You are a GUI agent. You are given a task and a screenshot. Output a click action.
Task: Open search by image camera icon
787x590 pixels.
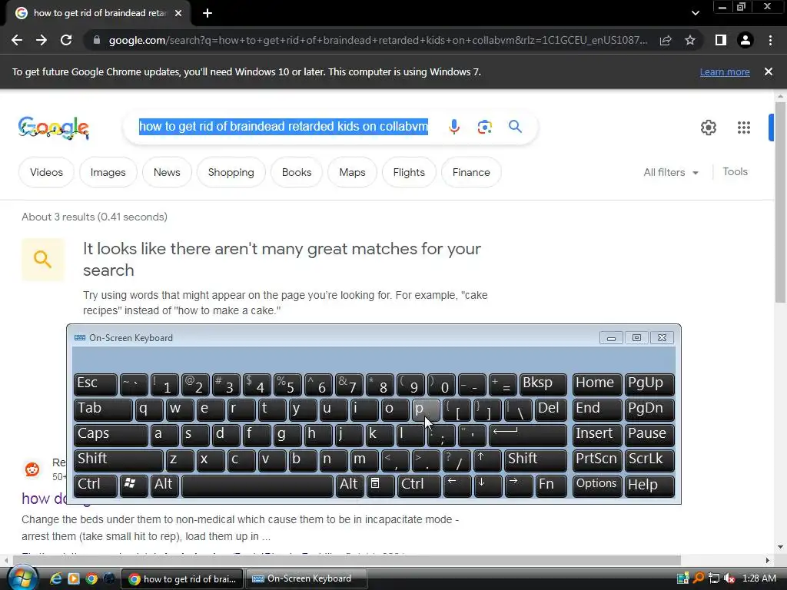click(x=484, y=127)
